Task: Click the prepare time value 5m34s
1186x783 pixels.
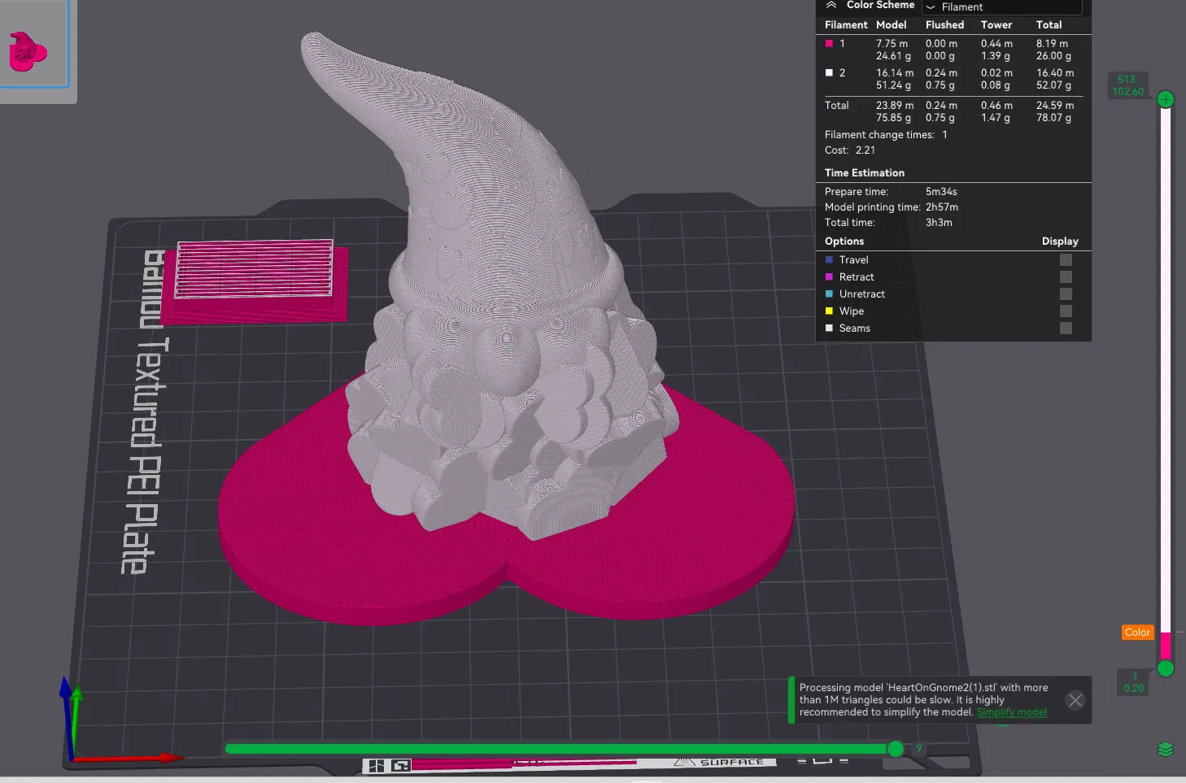Action: click(941, 192)
